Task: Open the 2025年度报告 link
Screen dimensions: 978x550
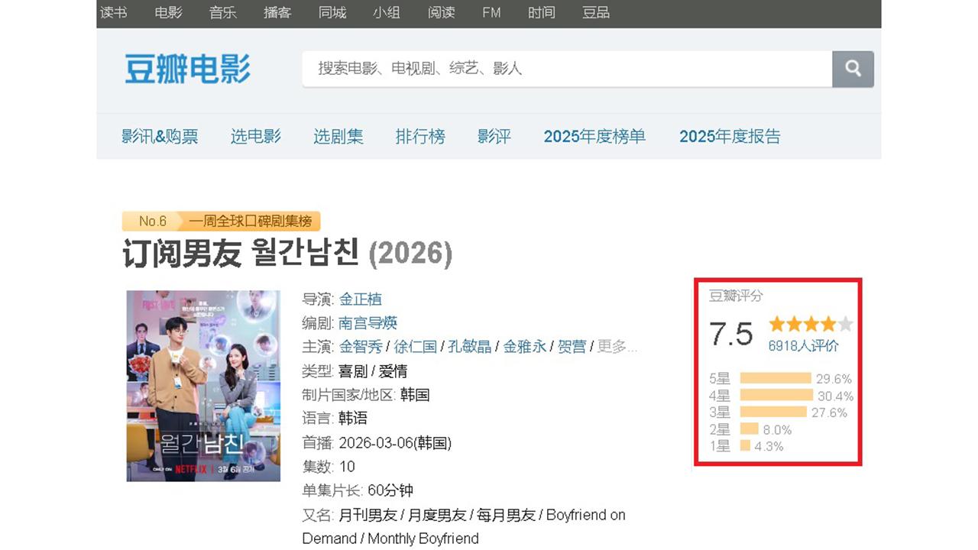Action: [730, 137]
